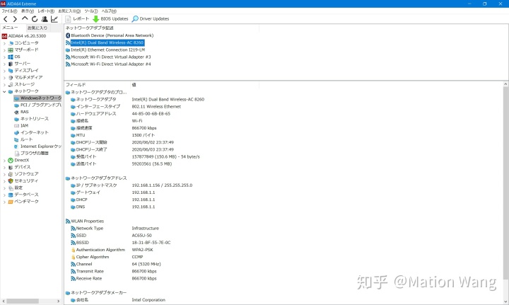Expand the マルチメディア tree node

click(x=4, y=78)
